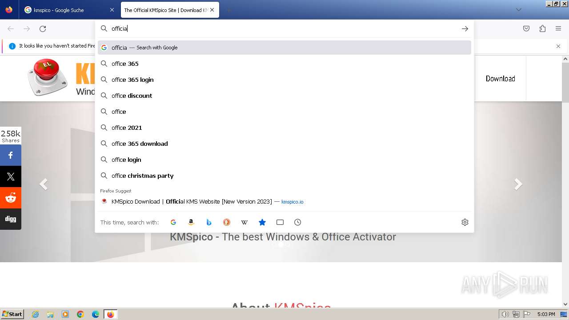Choose 'office 365' suggestion

284,64
